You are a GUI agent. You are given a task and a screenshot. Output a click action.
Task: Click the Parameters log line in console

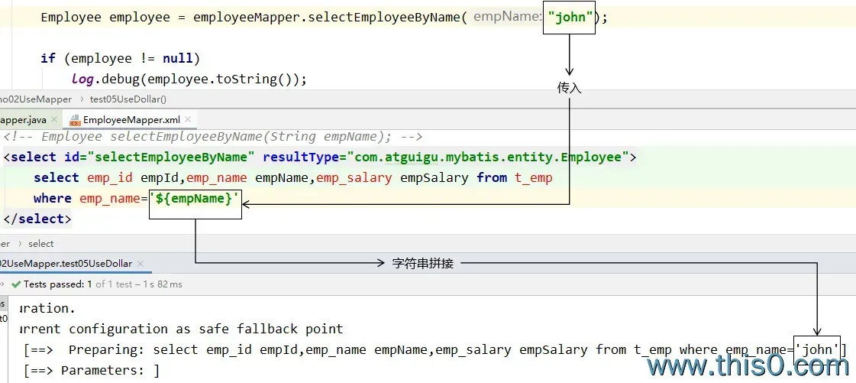tap(92, 371)
